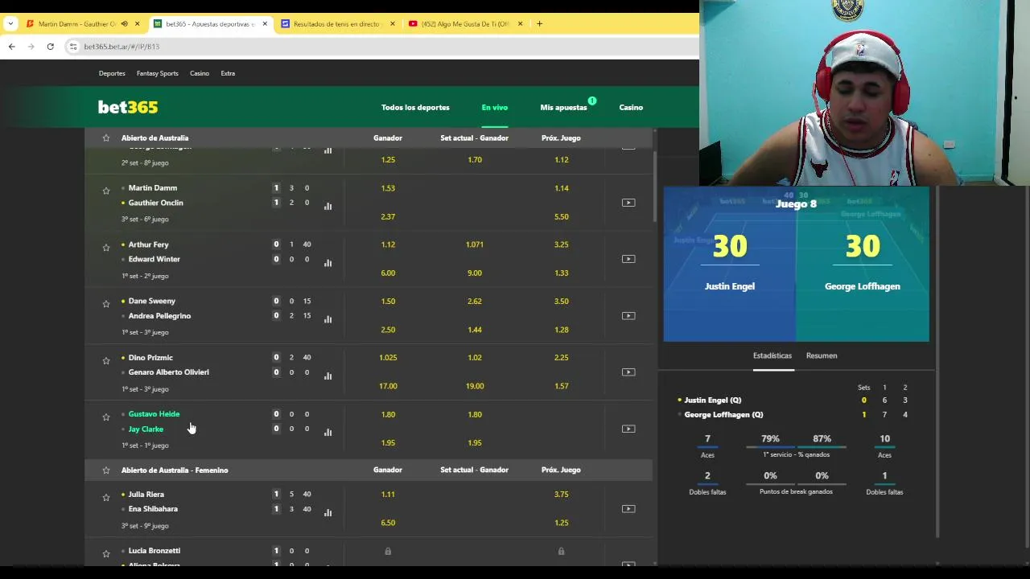Switch to Resultados de tenis en directo tab
Screen dimensions: 1030x579
click(x=338, y=23)
